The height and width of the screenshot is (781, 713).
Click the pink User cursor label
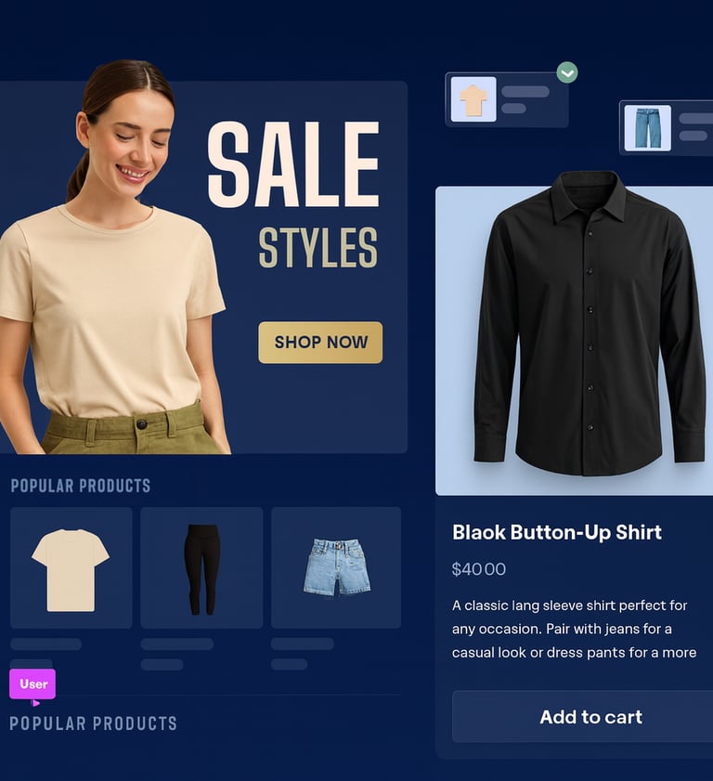32,683
